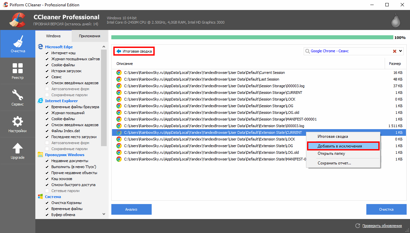
Task: Open the Проверить обновления link
Action: (x=382, y=226)
